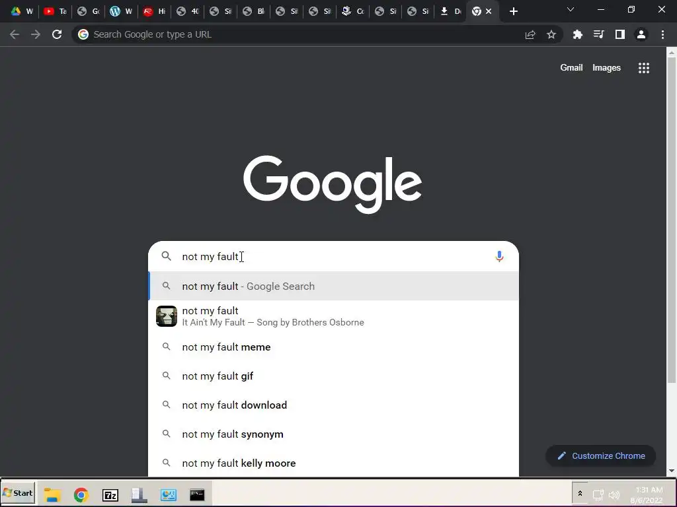Click the network tray icon

click(598, 495)
